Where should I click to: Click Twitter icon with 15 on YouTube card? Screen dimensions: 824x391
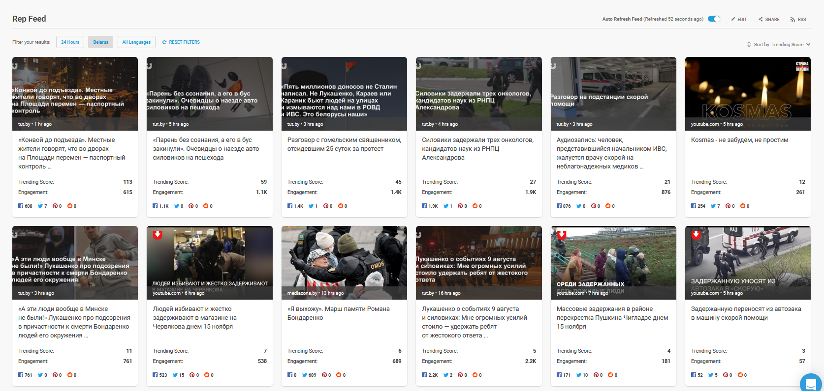click(x=175, y=375)
